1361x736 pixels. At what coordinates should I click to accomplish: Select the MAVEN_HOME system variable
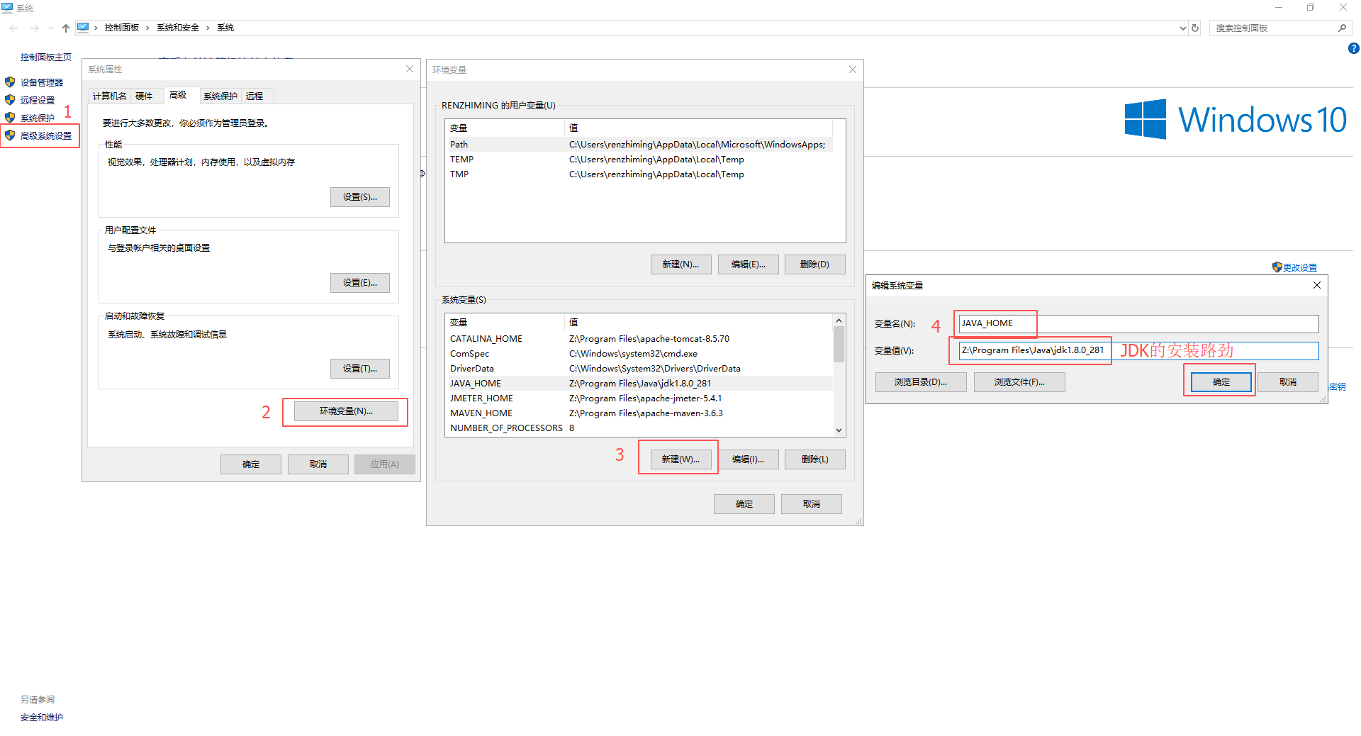[639, 413]
